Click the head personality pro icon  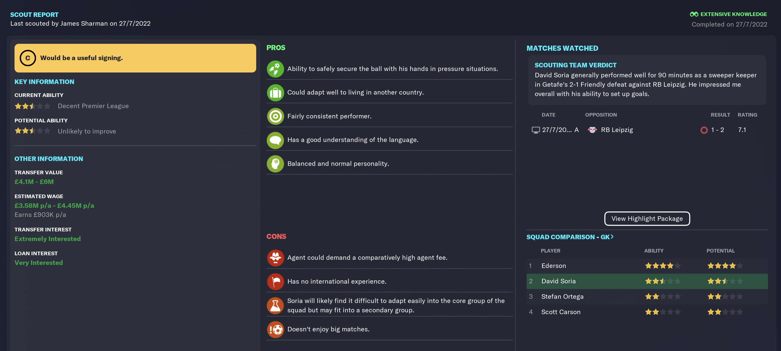(x=275, y=164)
